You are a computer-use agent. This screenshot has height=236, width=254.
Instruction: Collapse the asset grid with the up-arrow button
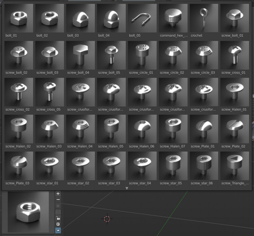pyautogui.click(x=58, y=230)
